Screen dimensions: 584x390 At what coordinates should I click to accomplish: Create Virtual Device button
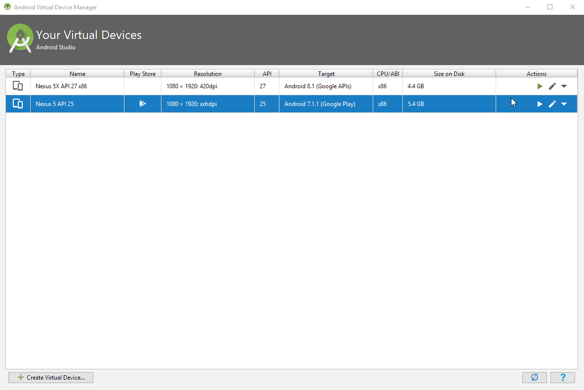[x=51, y=377]
